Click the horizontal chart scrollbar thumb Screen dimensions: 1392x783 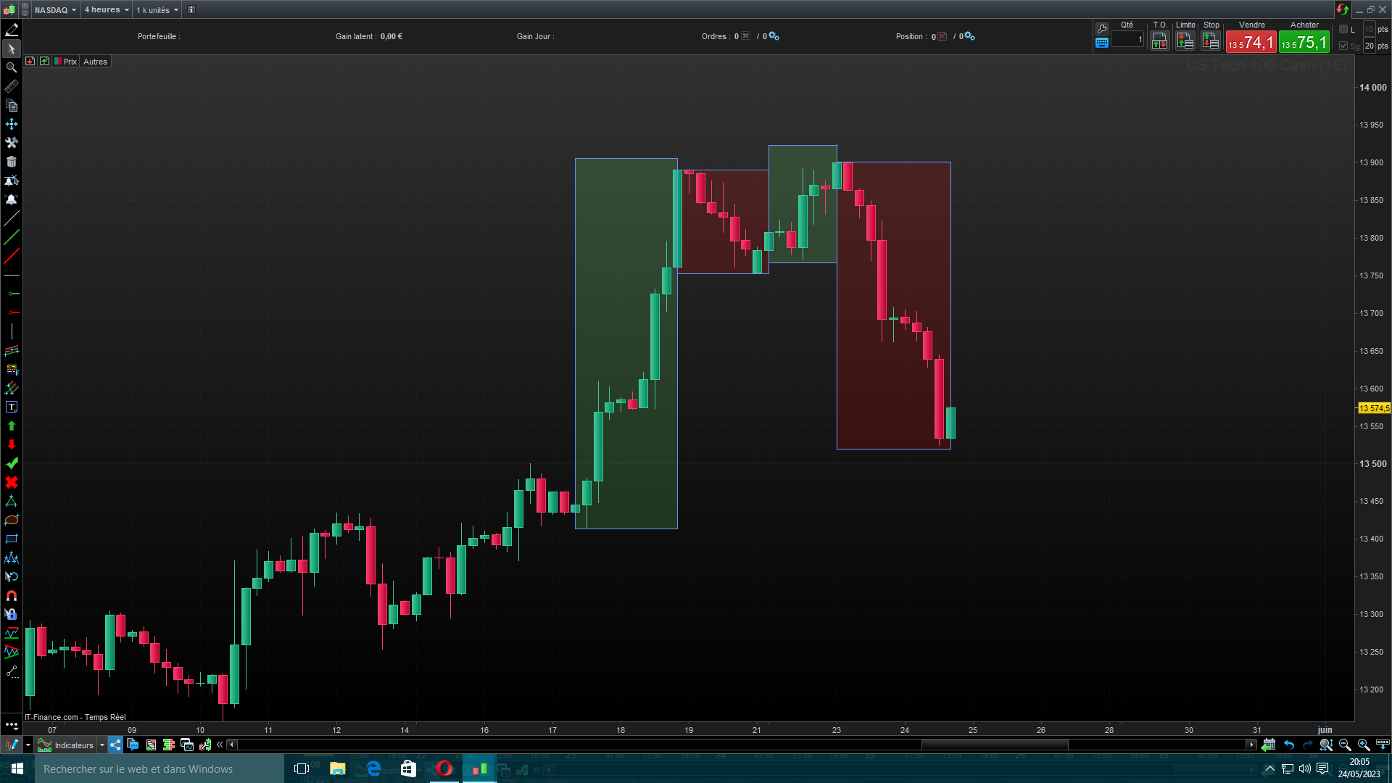pos(995,745)
